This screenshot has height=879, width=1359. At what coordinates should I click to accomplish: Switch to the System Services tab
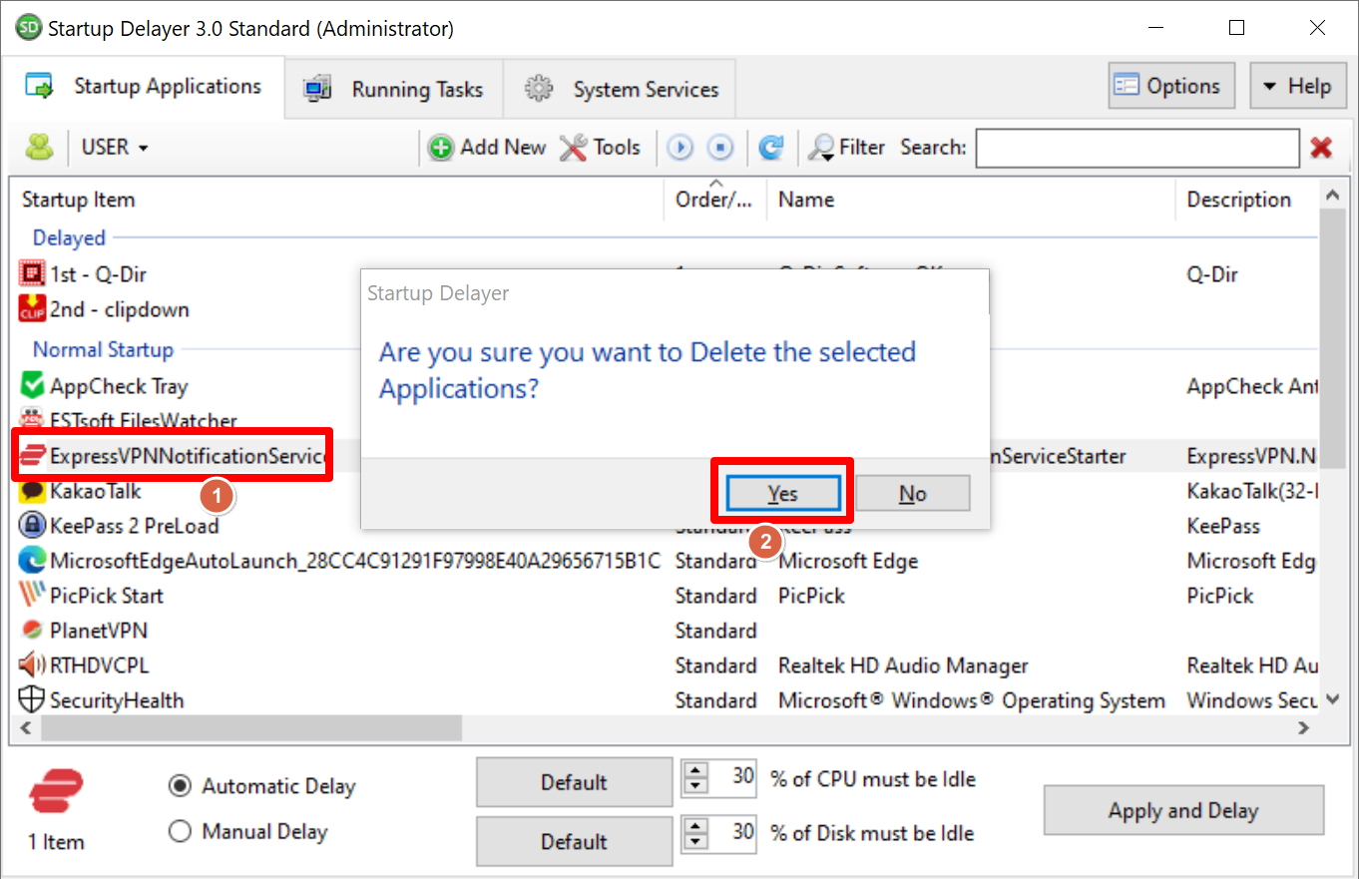621,90
